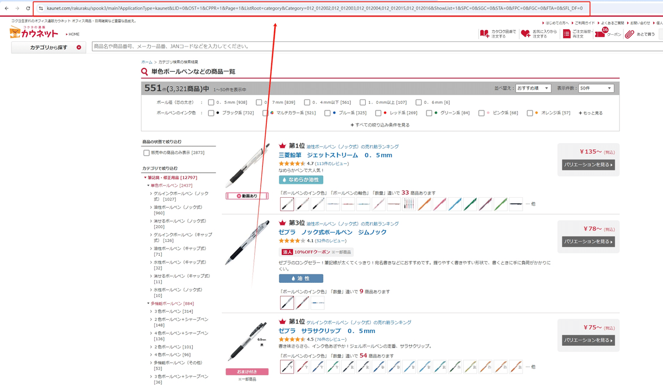This screenshot has width=663, height=385.
Task: Open 三菱鉛筆 ジェットストリーム 0.5mm title
Action: tap(335, 155)
